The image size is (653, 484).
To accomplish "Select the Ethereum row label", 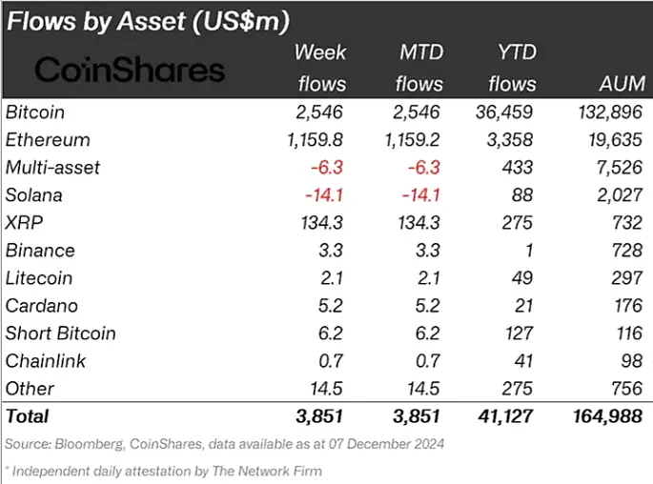I will [48, 140].
